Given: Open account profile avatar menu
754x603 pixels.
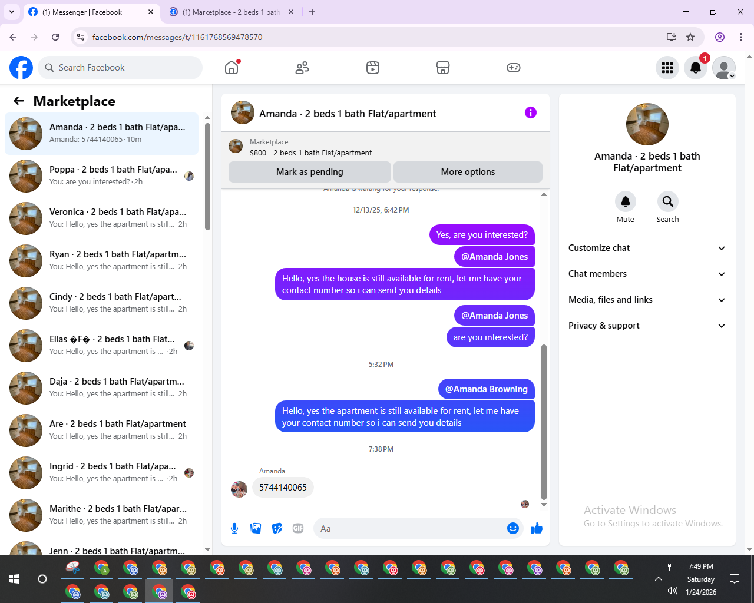Looking at the screenshot, I should 724,68.
